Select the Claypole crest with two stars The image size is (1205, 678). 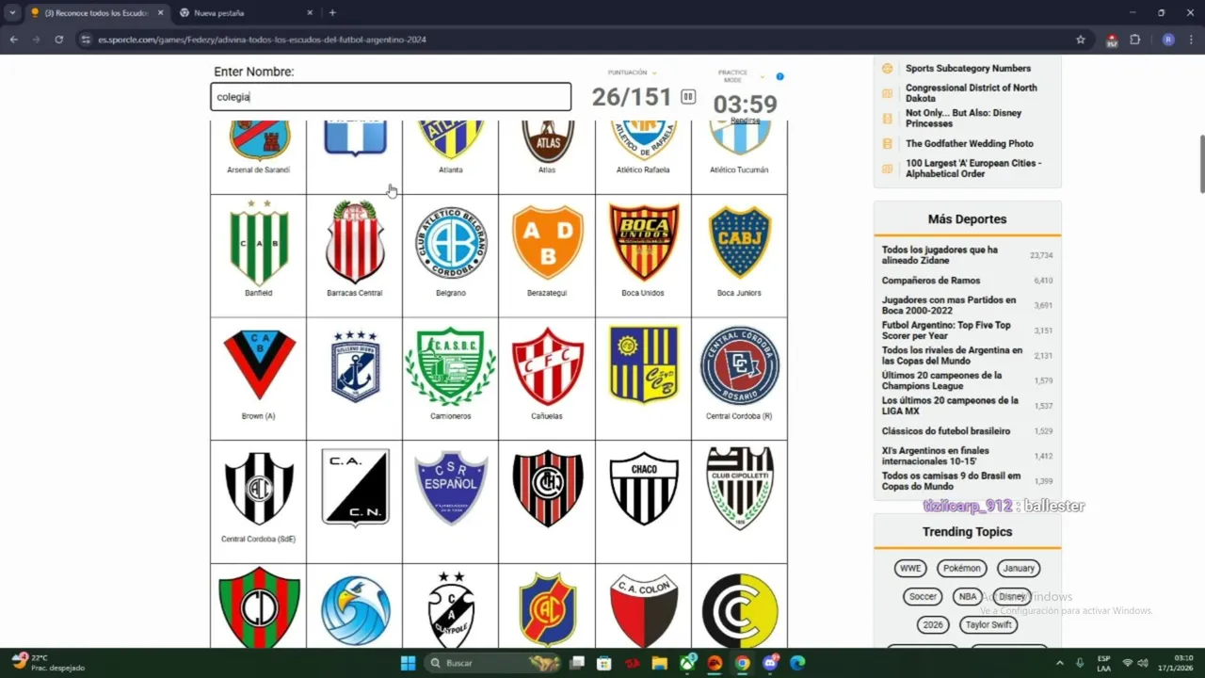point(451,609)
